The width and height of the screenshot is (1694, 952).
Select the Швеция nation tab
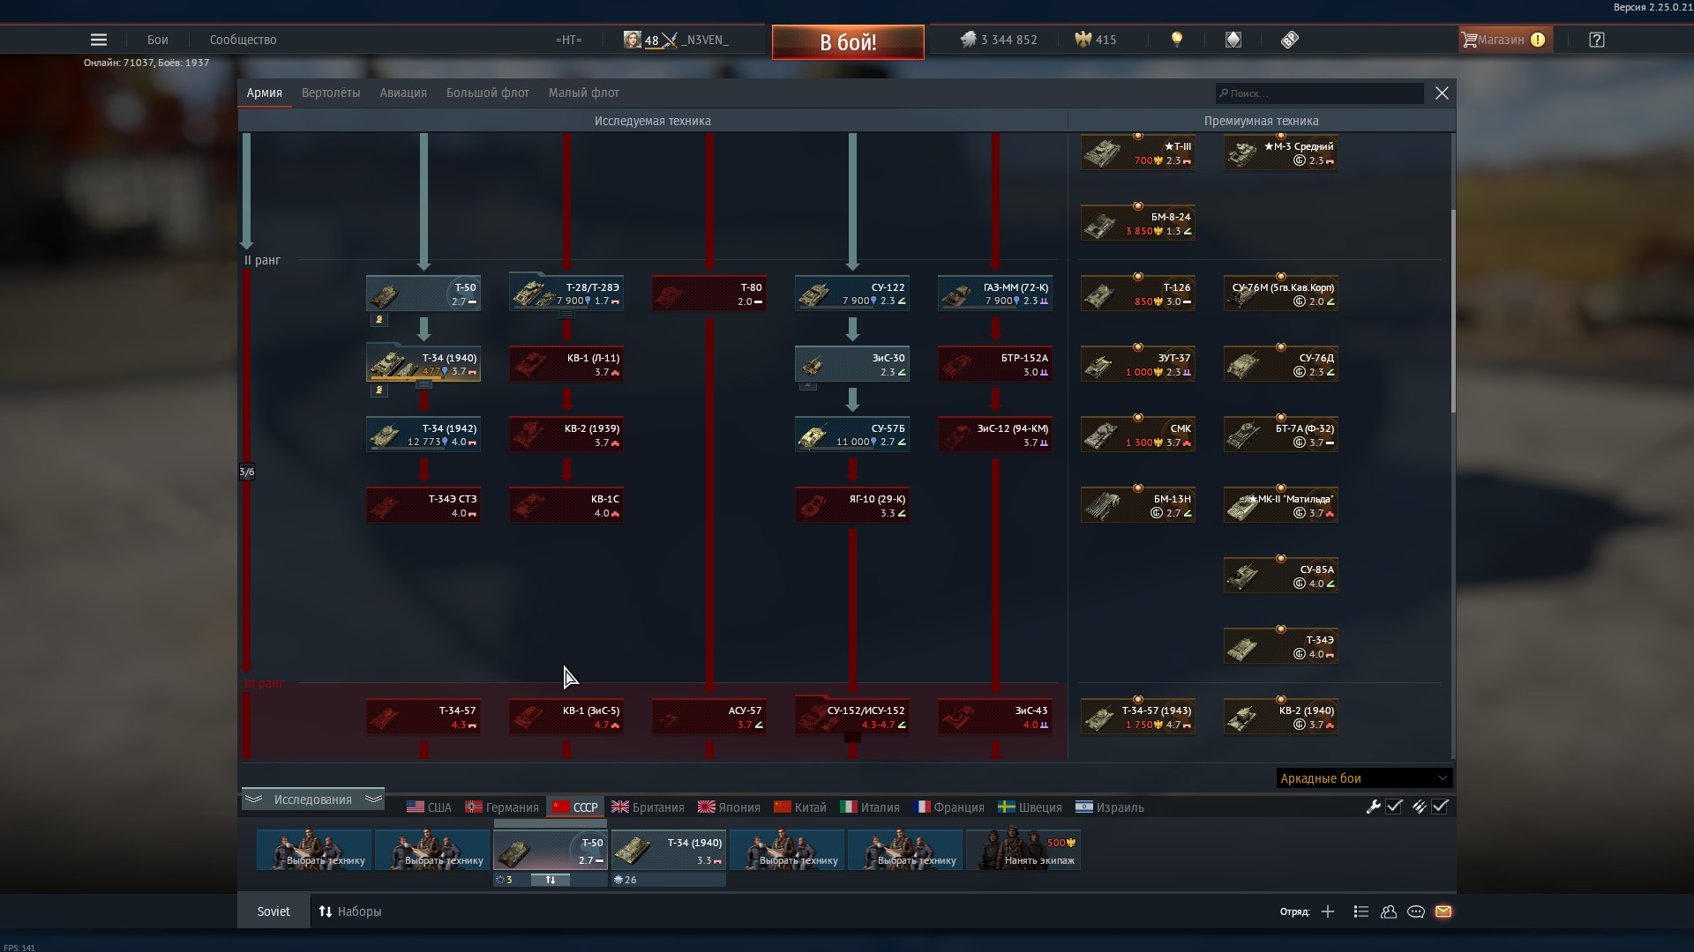coord(1030,807)
